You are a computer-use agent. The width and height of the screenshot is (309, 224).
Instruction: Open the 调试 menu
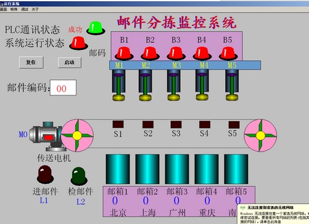pyautogui.click(x=25, y=9)
